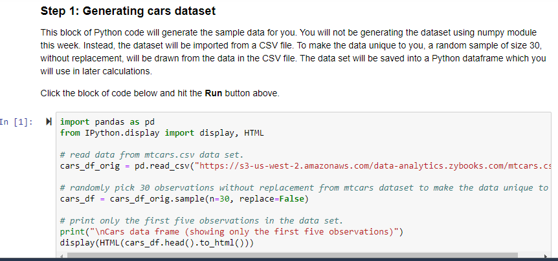Click the horizontal scrollbar of the code cell

(292, 256)
